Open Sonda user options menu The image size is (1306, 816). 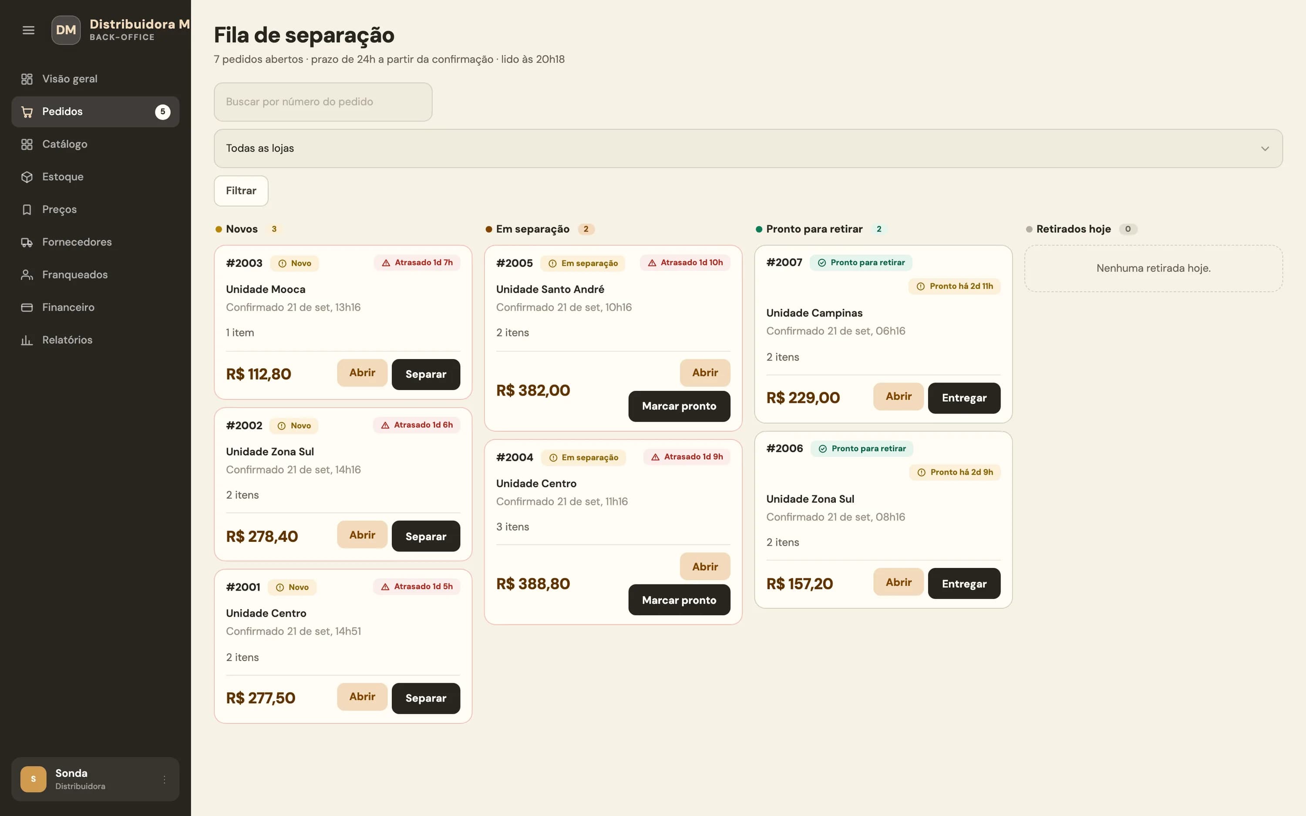click(164, 779)
